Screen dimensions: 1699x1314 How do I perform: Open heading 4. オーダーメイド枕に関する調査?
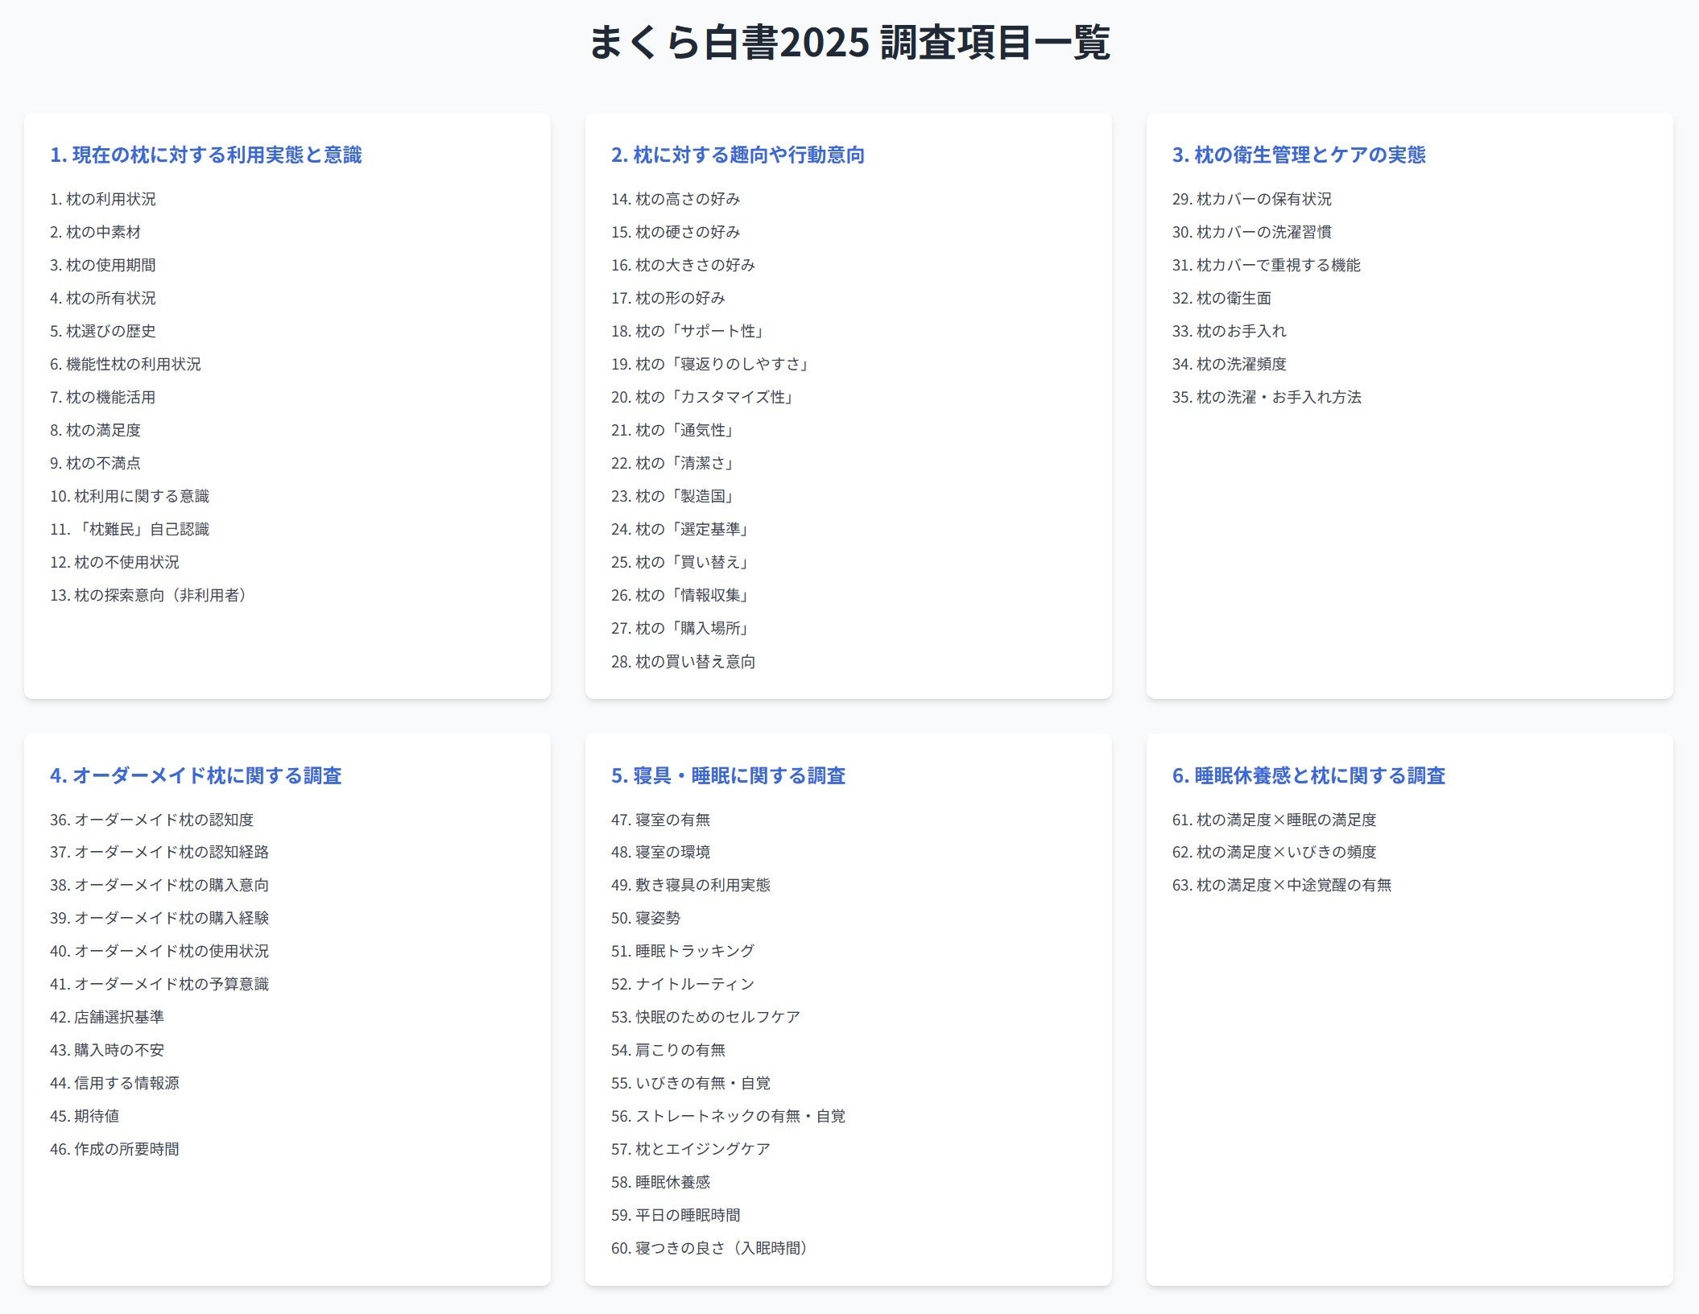[196, 775]
